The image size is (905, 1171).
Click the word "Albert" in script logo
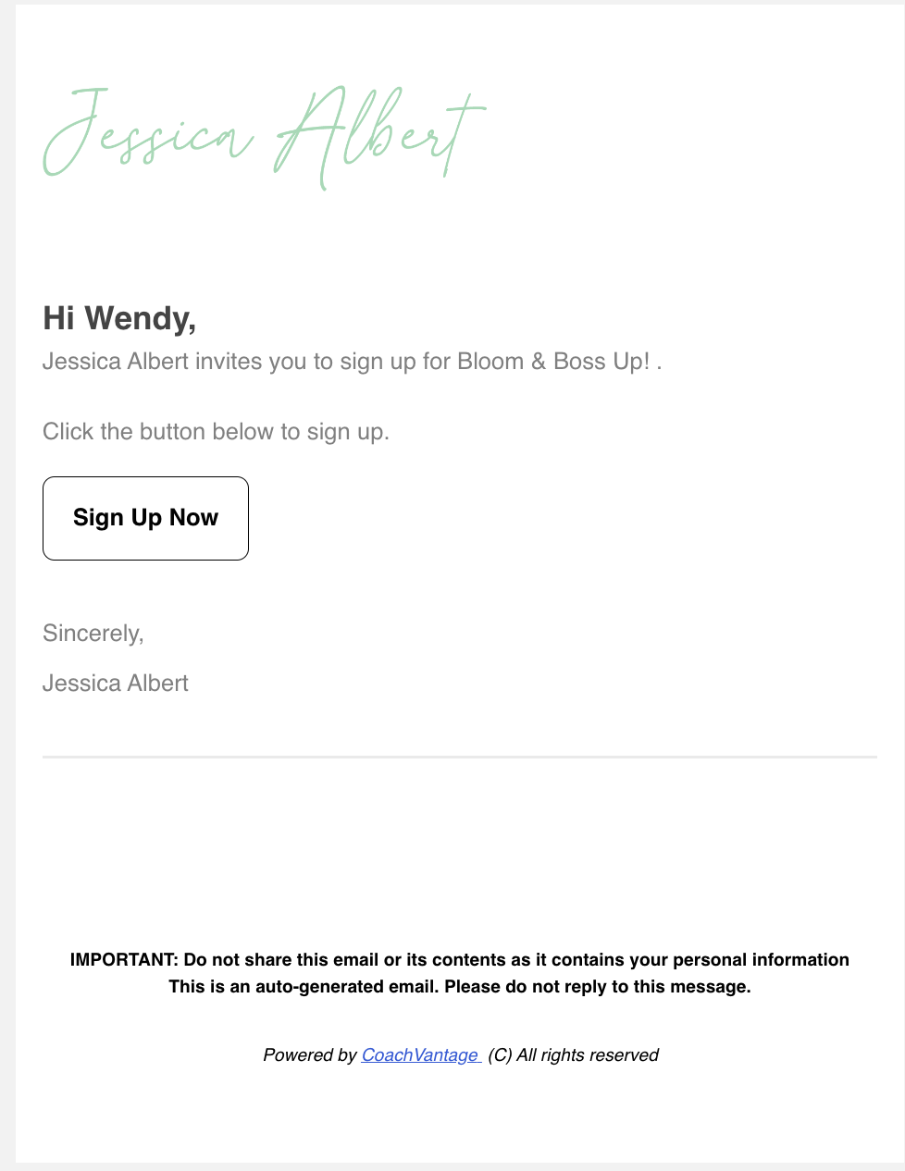coord(380,137)
